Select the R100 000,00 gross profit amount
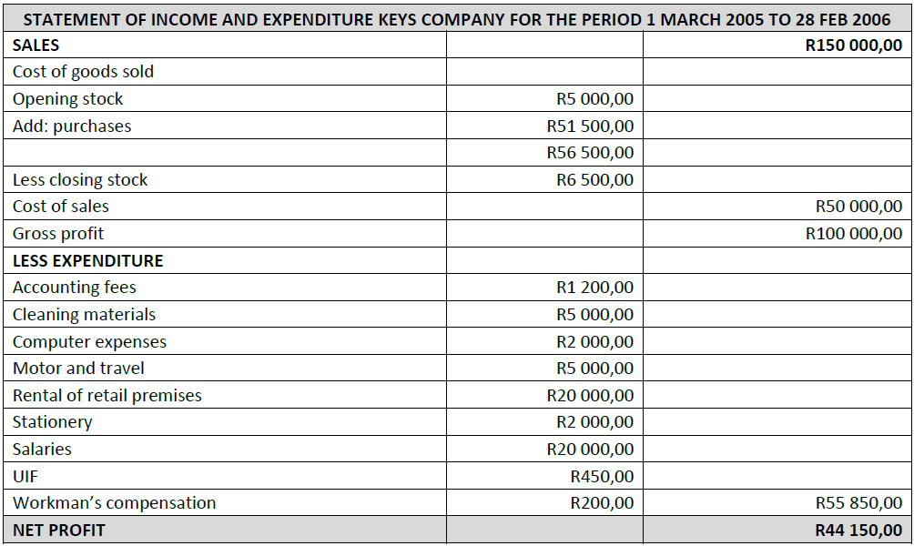Image resolution: width=914 pixels, height=546 pixels. 854,234
